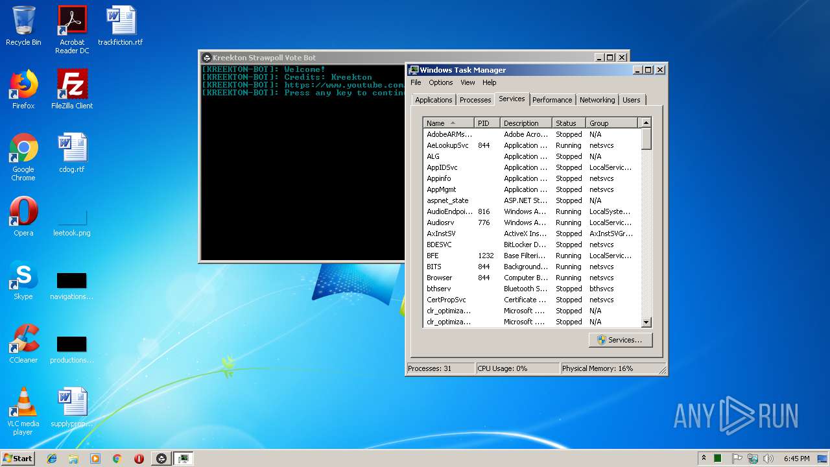Click Chrome icon in taskbar
Viewport: 830px width, 467px height.
pos(117,459)
